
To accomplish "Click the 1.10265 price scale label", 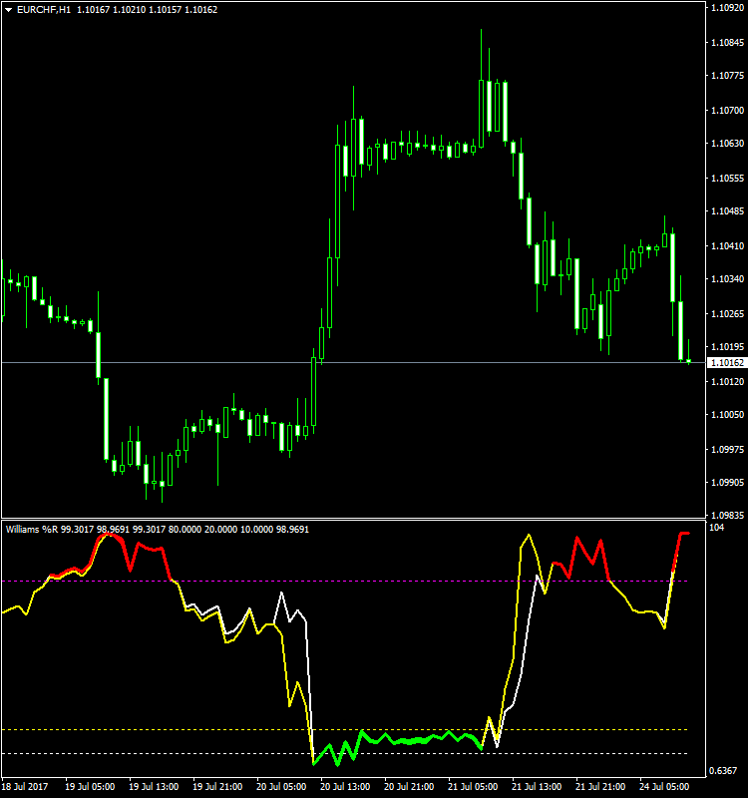I will pyautogui.click(x=727, y=314).
